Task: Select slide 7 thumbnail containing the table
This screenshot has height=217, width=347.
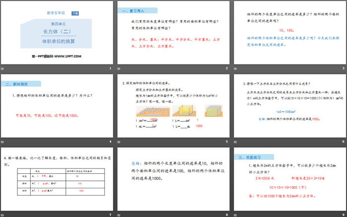Action: pos(57,179)
